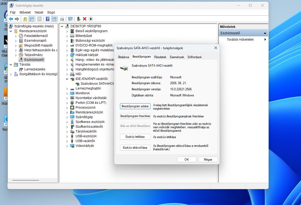
Task: Click the Up one level folder icon
Action: [25, 19]
